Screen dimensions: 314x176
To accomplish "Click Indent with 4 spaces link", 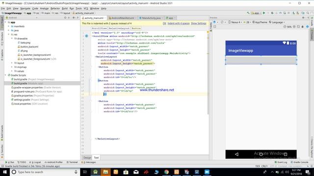I will [x=179, y=23].
